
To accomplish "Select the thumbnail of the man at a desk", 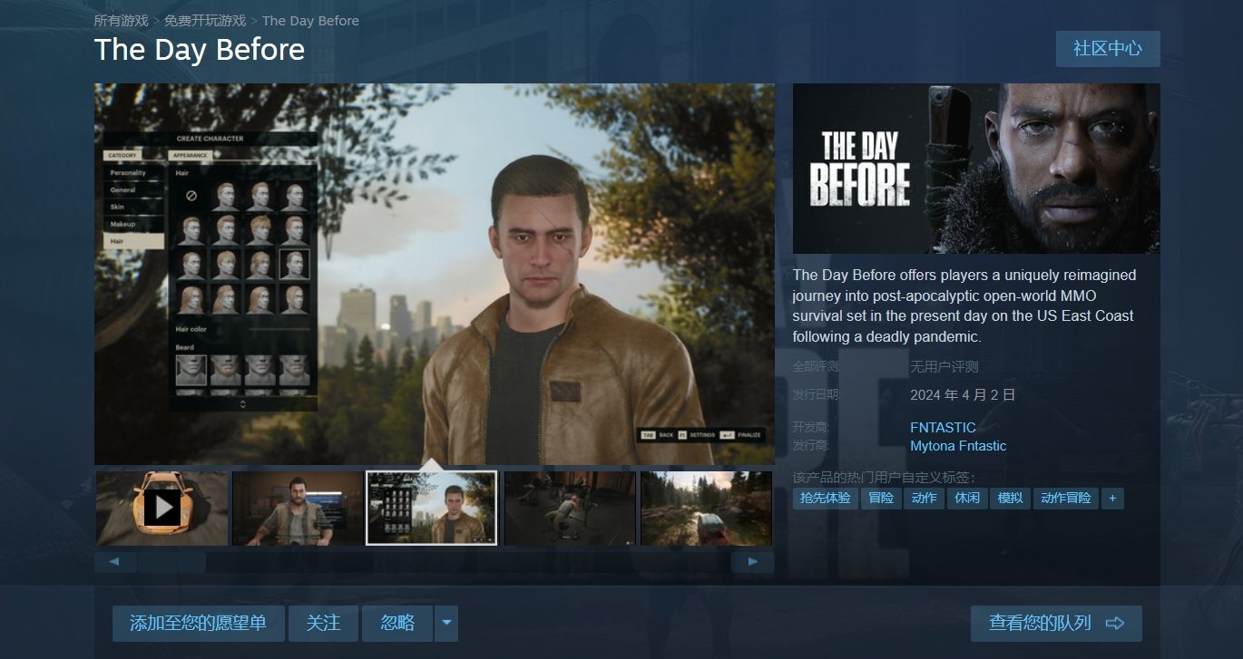I will (x=298, y=509).
